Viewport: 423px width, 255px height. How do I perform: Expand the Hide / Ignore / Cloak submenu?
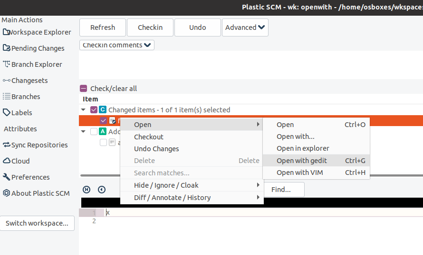pos(192,185)
